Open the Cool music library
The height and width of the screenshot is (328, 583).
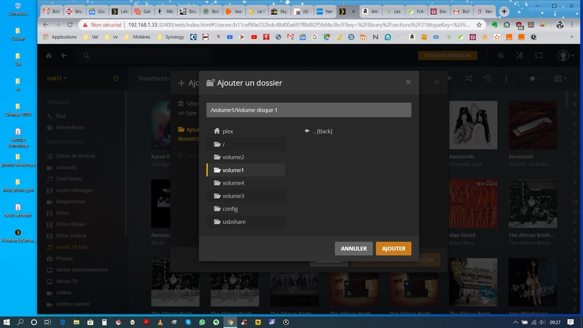coord(69,179)
